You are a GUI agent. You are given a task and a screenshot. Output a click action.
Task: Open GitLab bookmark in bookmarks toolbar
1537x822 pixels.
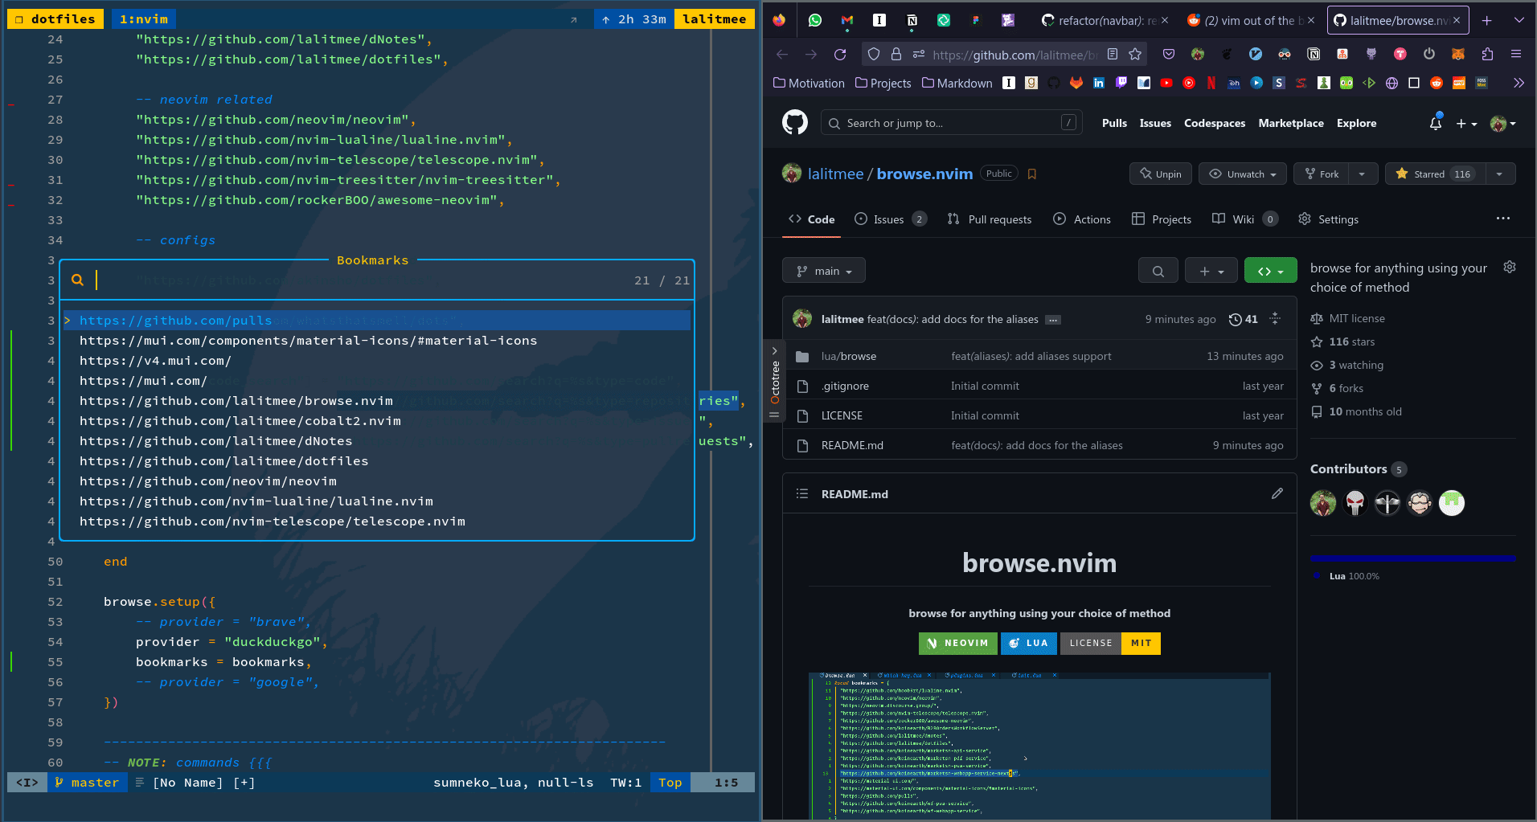[x=1076, y=83]
